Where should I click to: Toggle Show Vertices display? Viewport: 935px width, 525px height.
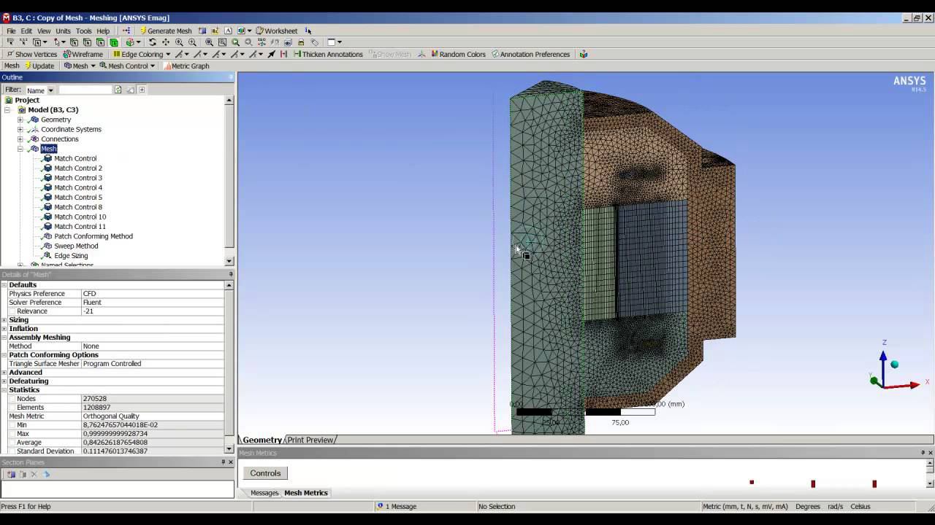tap(31, 54)
